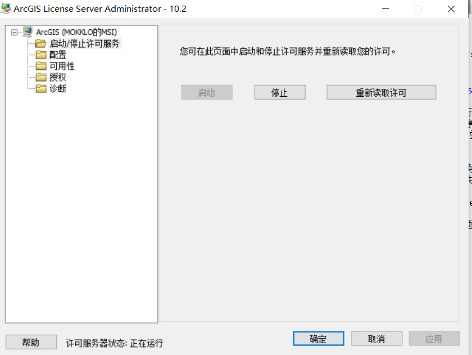
Task: Click the ArcGIS app icon in title bar
Action: (6, 8)
